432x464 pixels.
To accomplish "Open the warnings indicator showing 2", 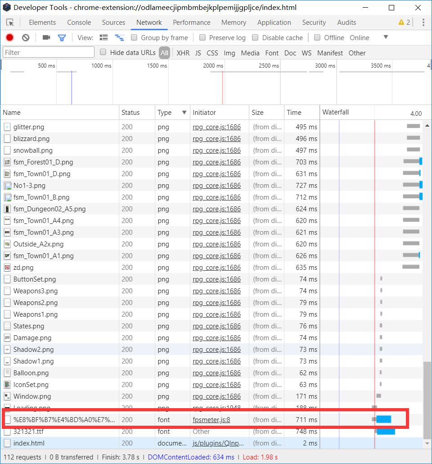I will pos(404,23).
